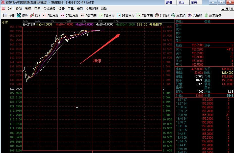Click the 最新 155.2800 price value
The height and width of the screenshot is (153, 234).
point(197,45)
